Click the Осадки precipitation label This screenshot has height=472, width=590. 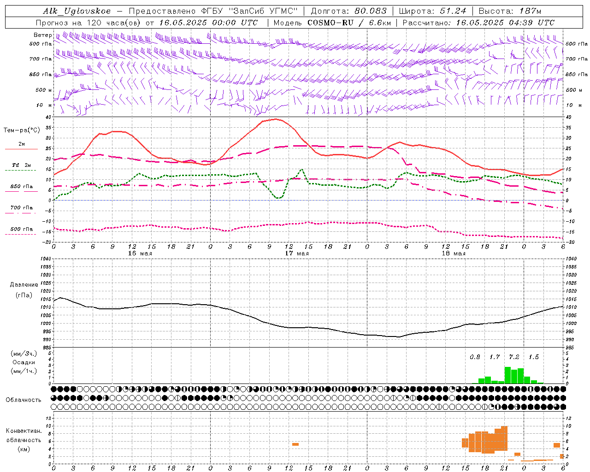point(24,362)
